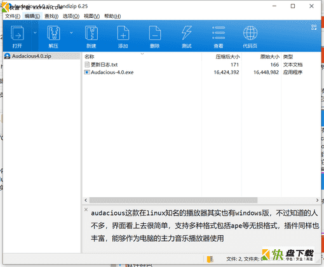The height and width of the screenshot is (267, 324).
Task: Maximize the Bandizip window
Action: (x=293, y=6)
